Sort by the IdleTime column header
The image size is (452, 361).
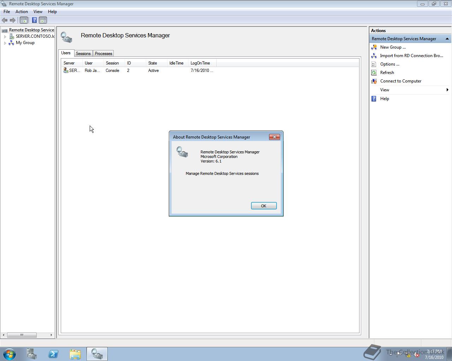[178, 63]
